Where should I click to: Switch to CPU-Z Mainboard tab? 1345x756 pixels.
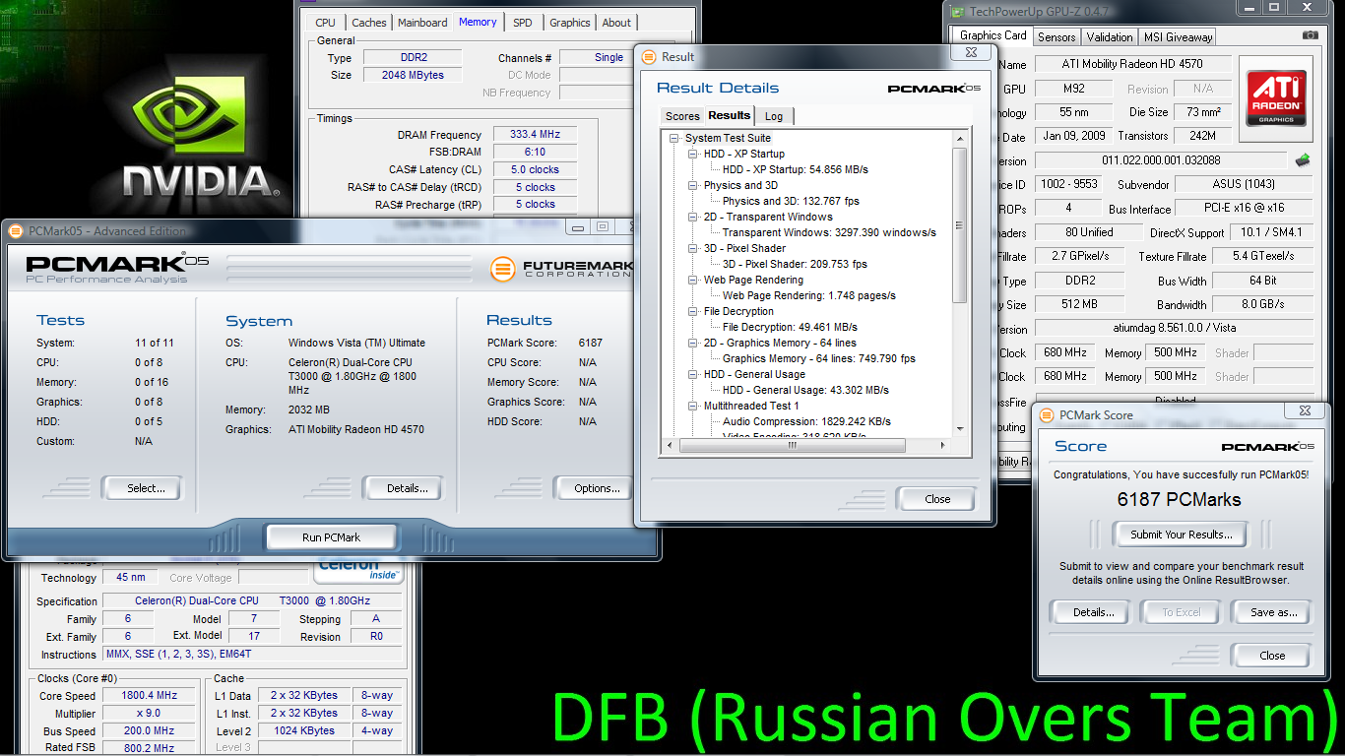[424, 23]
